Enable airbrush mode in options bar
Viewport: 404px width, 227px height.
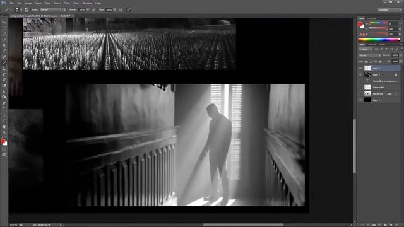(x=121, y=10)
